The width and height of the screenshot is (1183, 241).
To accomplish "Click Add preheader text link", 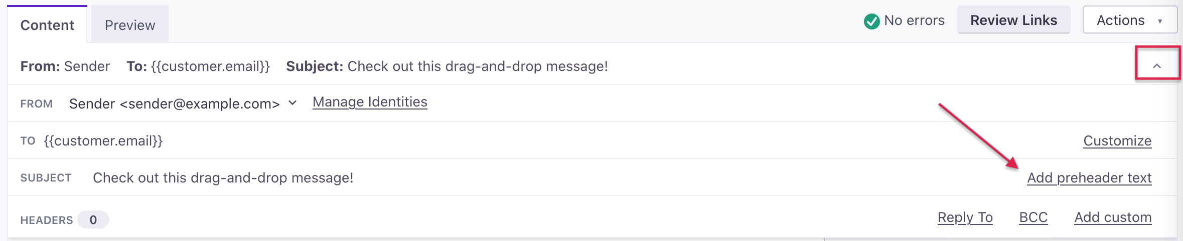I will tap(1089, 178).
